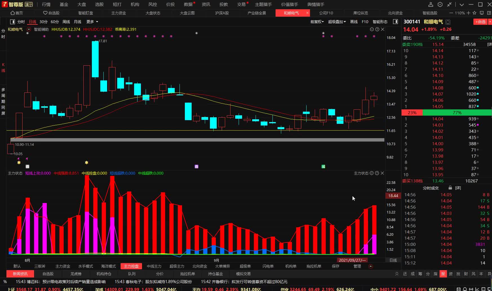This screenshot has height=291, width=492.
Task: Click the monitor display icon beside star
Action: 482,13
